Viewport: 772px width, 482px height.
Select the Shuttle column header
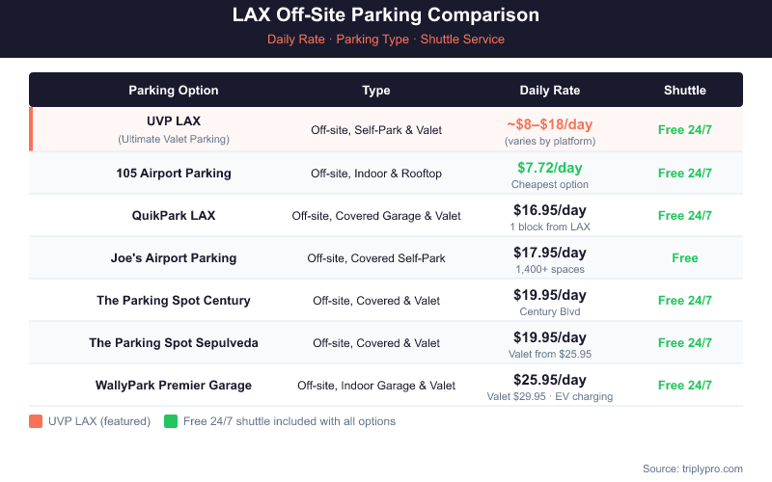(685, 91)
